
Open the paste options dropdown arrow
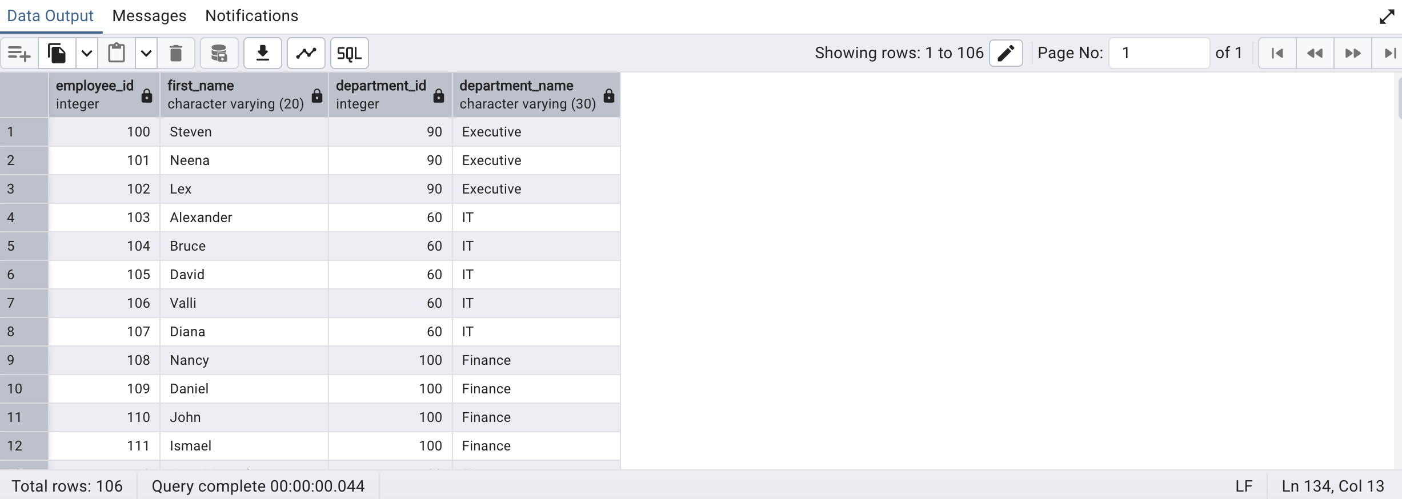(146, 54)
